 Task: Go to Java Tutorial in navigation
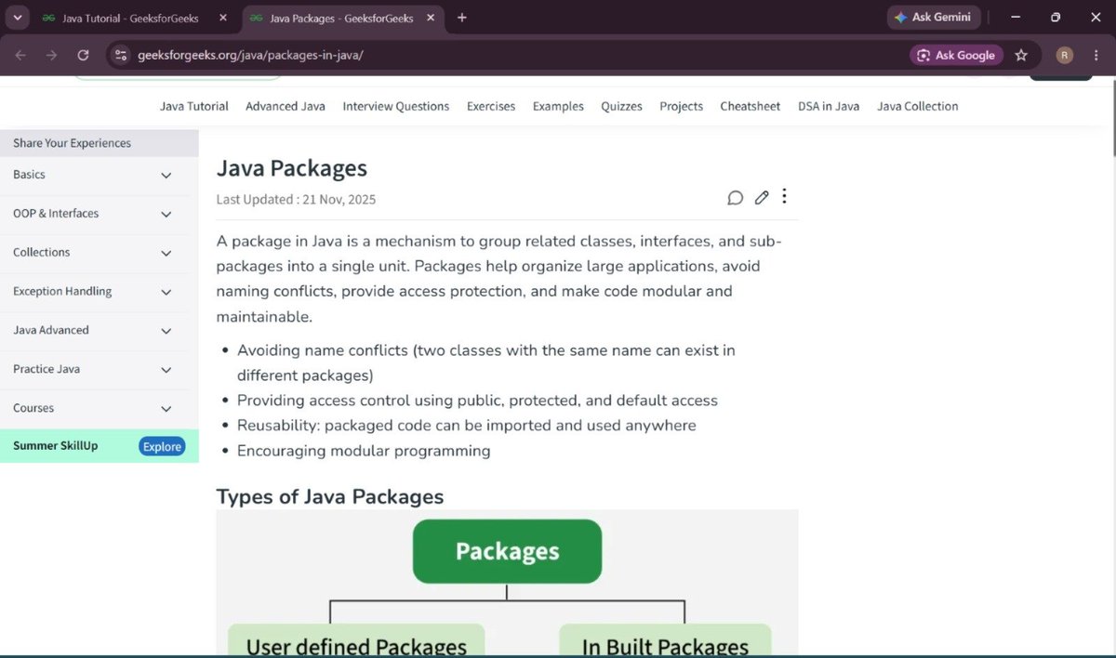(x=194, y=106)
